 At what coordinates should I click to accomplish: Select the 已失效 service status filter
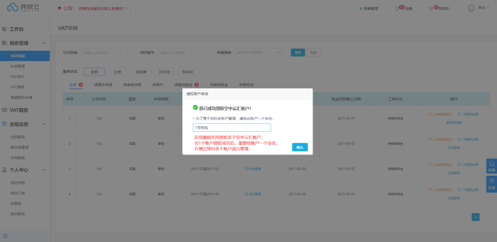pyautogui.click(x=164, y=72)
